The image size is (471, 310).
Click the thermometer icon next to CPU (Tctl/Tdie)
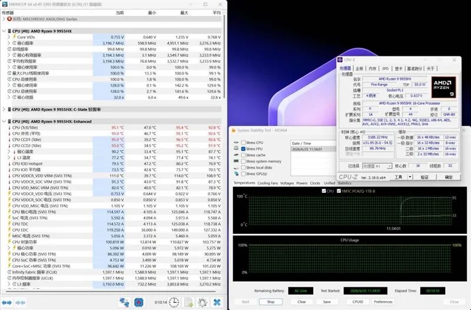tap(9, 128)
